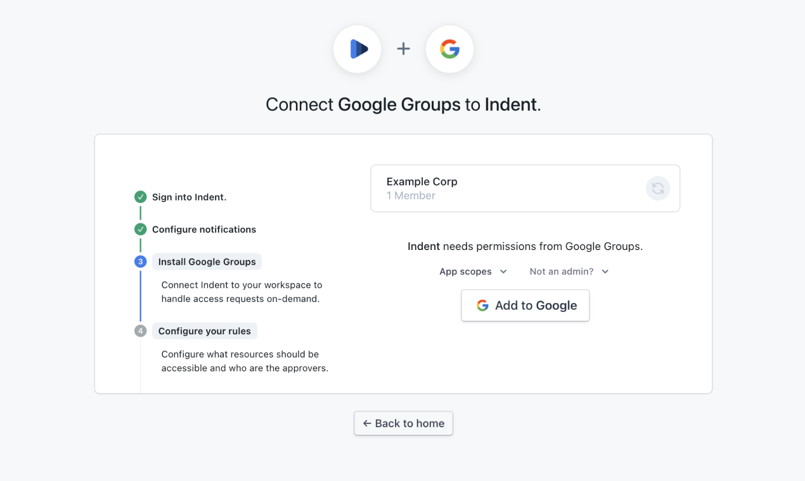Click the Google logo circle at top

click(x=450, y=49)
